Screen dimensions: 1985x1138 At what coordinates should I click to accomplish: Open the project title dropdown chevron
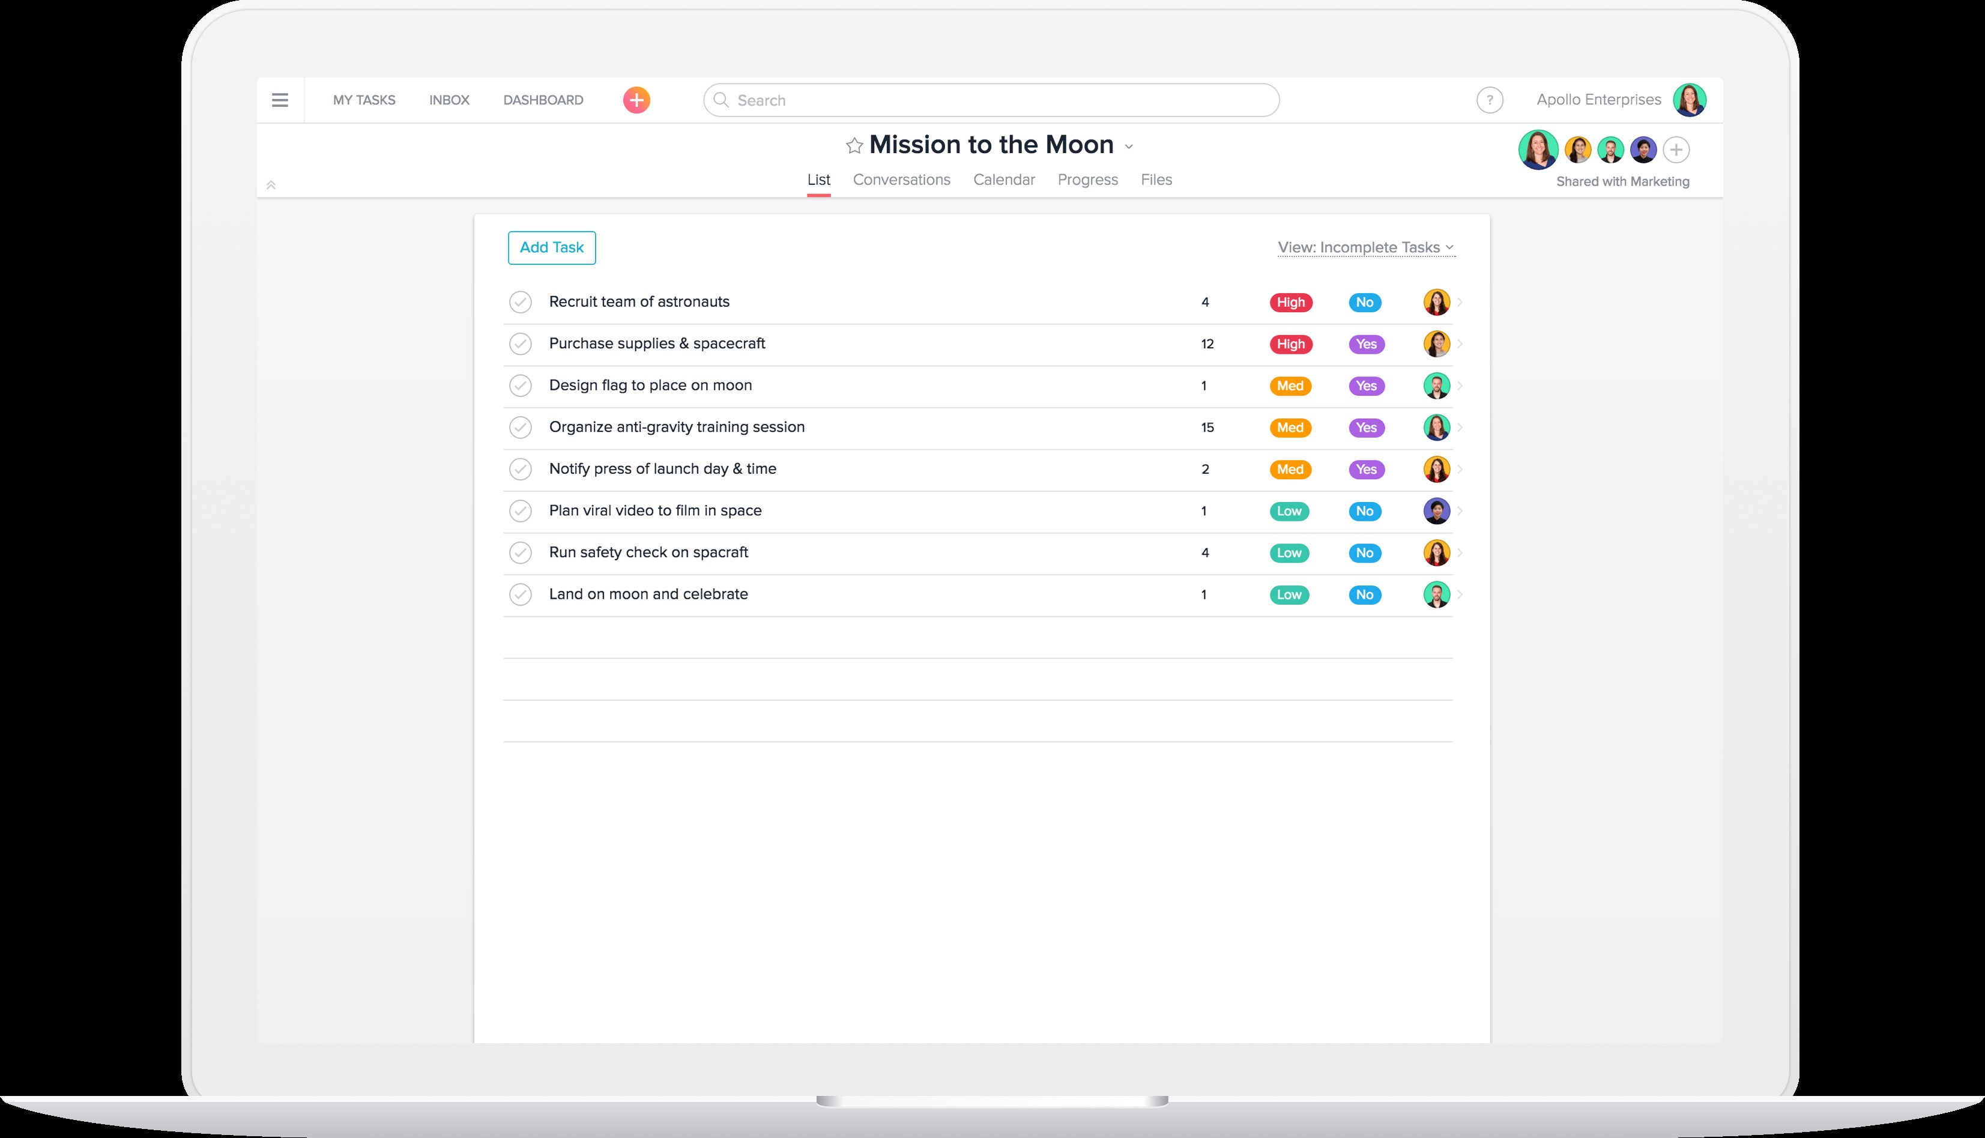click(x=1128, y=146)
